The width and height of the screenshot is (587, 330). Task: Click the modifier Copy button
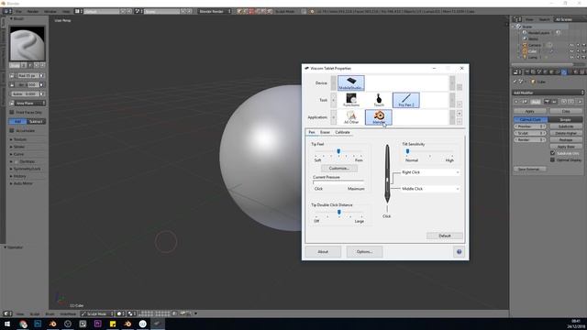click(566, 111)
